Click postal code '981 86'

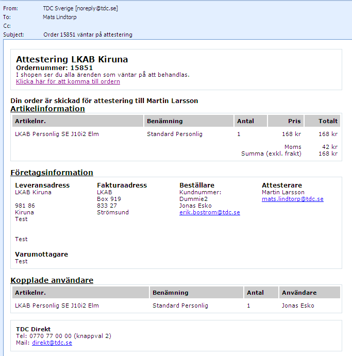click(x=25, y=206)
